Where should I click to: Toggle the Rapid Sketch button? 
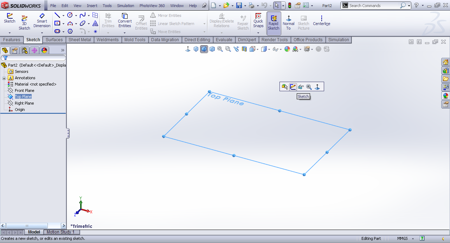[274, 23]
